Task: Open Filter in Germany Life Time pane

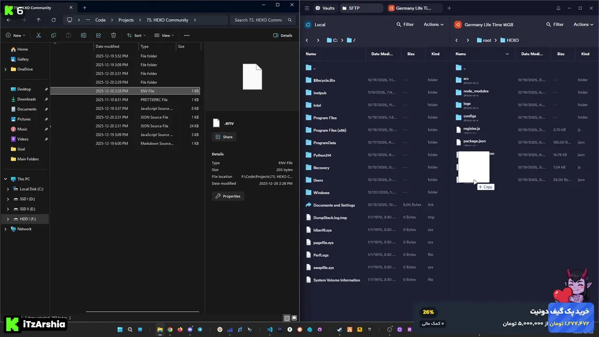Action: (x=555, y=24)
